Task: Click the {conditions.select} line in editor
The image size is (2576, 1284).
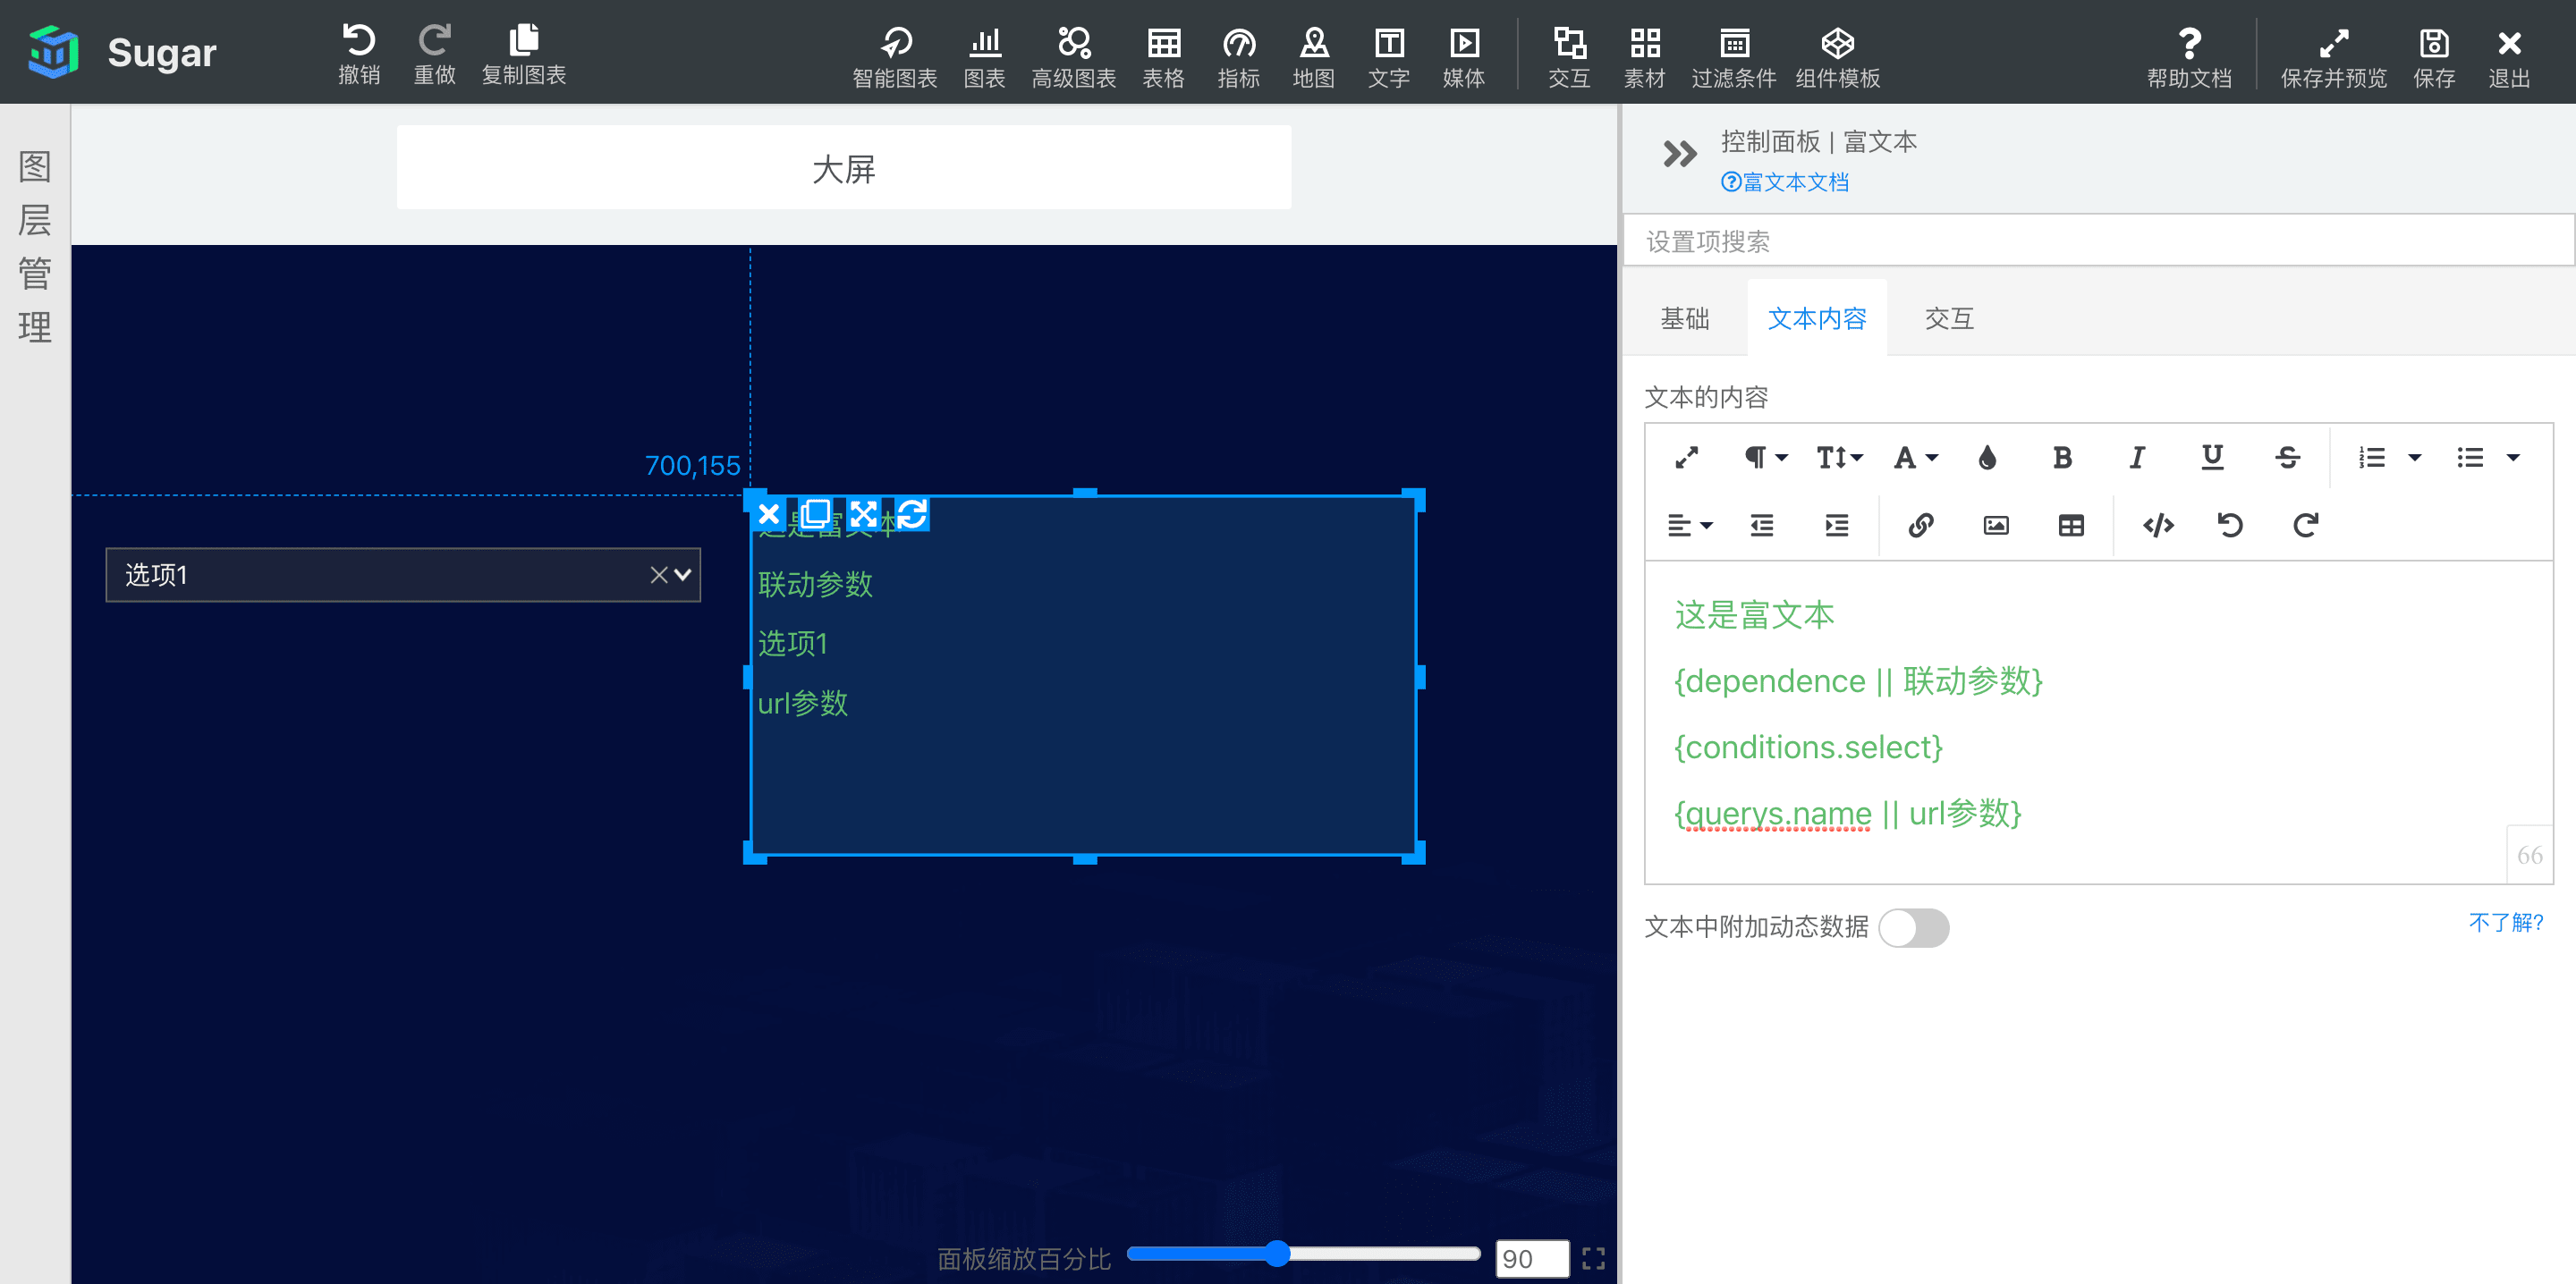Action: coord(1808,747)
